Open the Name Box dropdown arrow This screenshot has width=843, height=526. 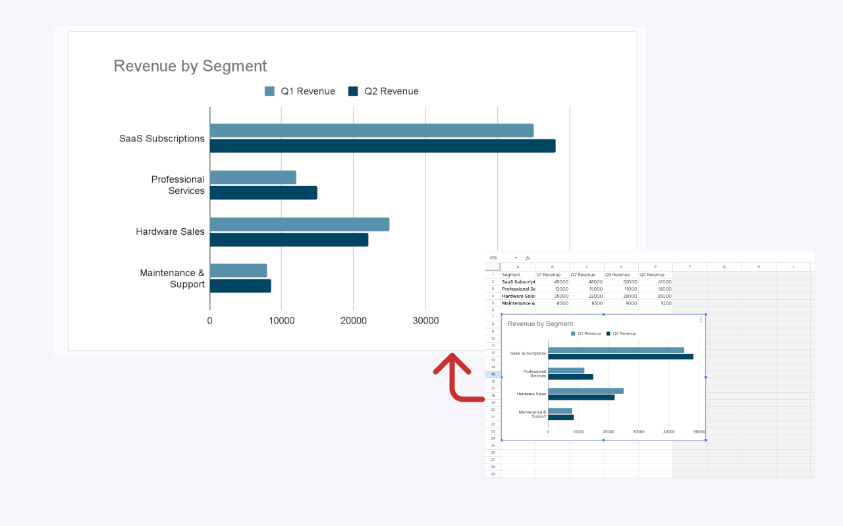pyautogui.click(x=516, y=258)
